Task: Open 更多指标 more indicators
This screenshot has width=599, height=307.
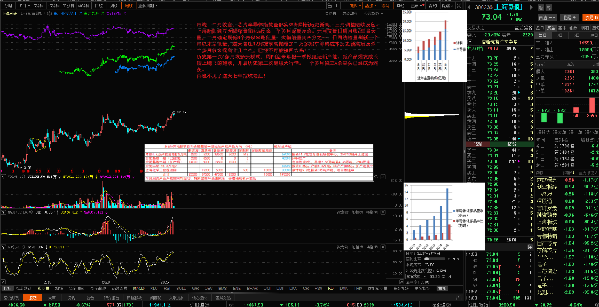Action: [423, 289]
